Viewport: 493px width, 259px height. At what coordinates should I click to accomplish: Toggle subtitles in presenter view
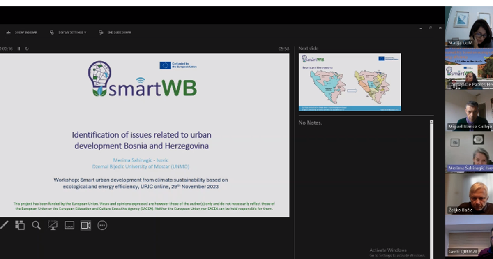coord(69,225)
